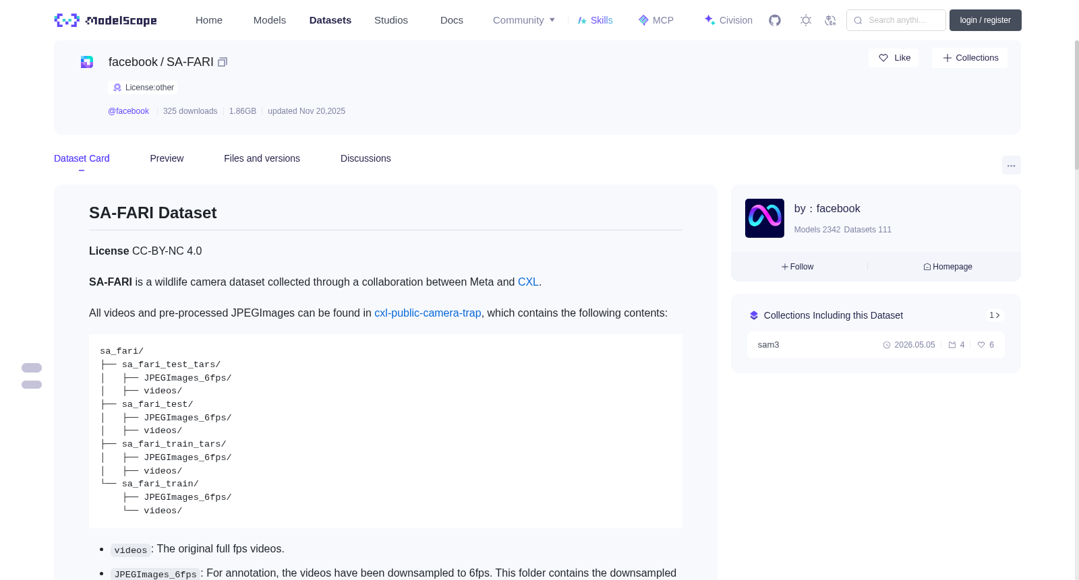The width and height of the screenshot is (1079, 580).
Task: Click the heart icon on Like
Action: (883, 58)
